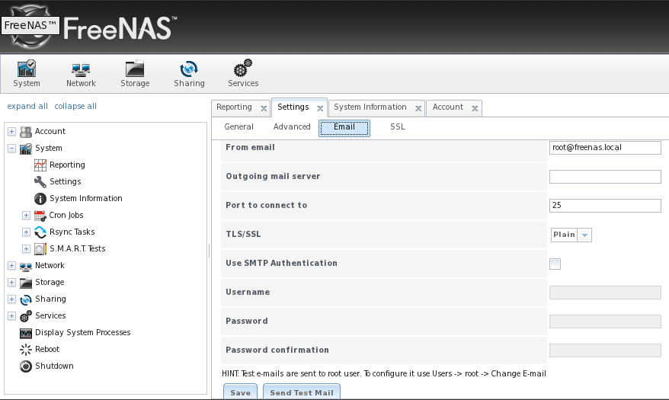The width and height of the screenshot is (669, 400).
Task: Click the disabled Password field
Action: (x=605, y=322)
